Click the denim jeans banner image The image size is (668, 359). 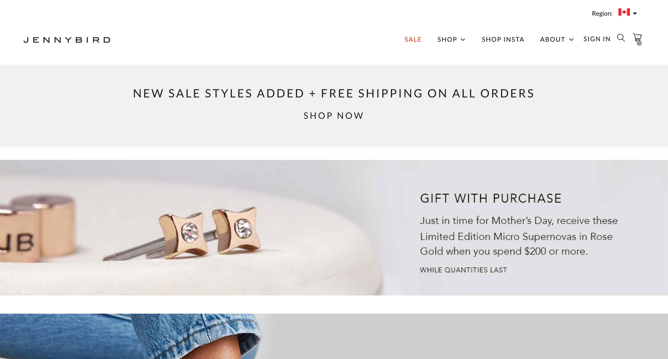click(130, 336)
